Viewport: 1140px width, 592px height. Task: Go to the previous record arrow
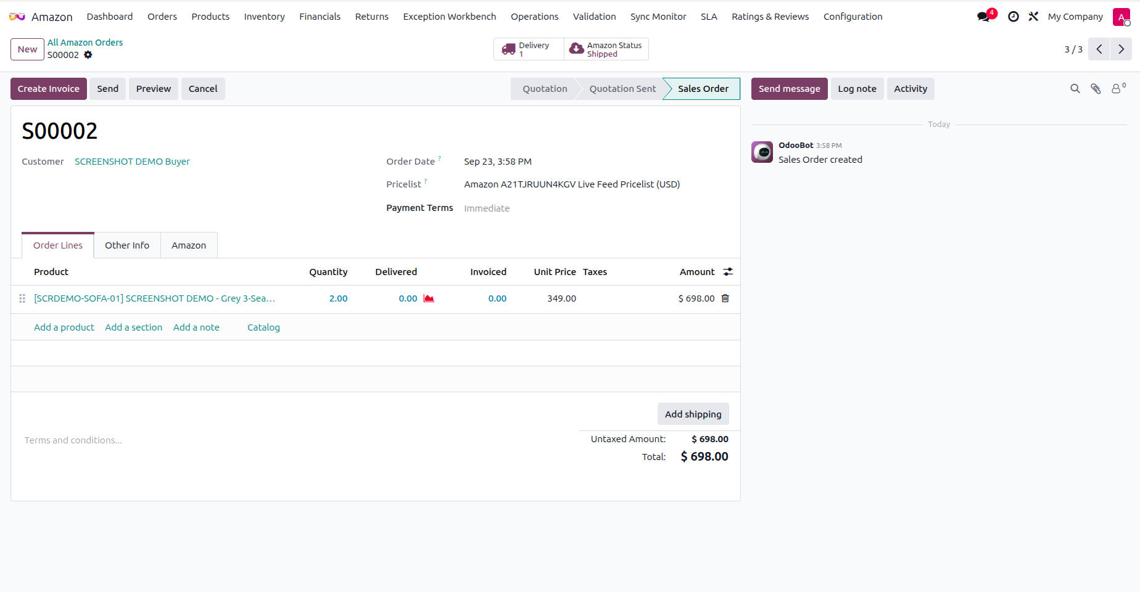point(1099,49)
